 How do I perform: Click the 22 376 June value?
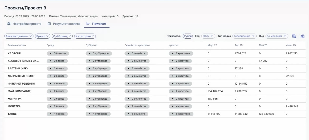coord(290,76)
